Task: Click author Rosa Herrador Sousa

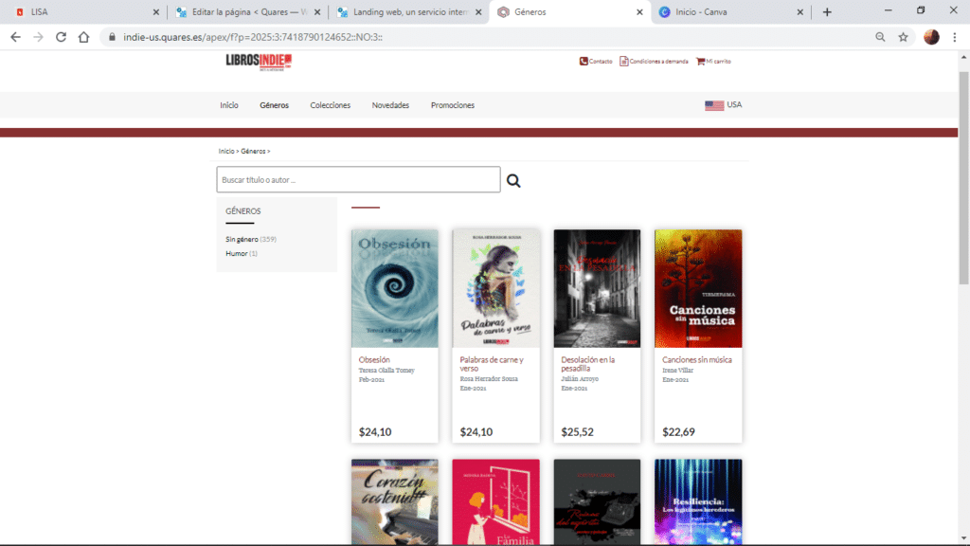Action: pyautogui.click(x=489, y=379)
